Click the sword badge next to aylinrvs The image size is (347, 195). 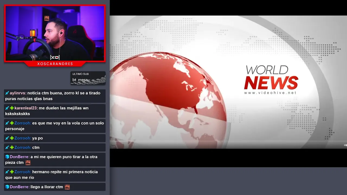[7, 93]
